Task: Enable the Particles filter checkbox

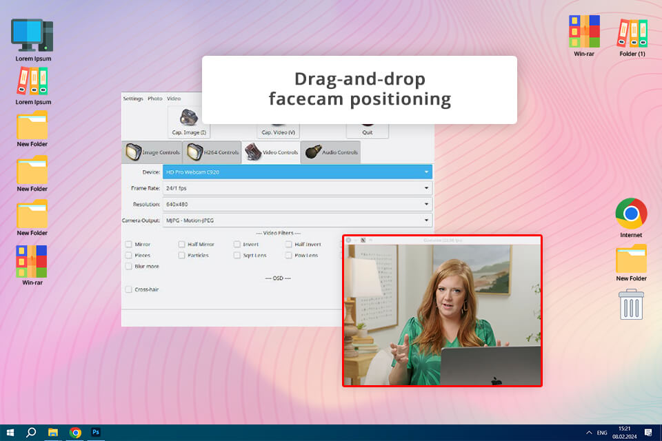Action: point(181,256)
